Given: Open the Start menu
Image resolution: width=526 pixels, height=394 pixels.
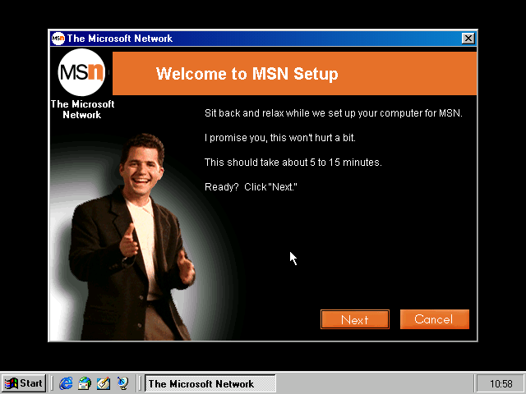Looking at the screenshot, I should pyautogui.click(x=24, y=383).
